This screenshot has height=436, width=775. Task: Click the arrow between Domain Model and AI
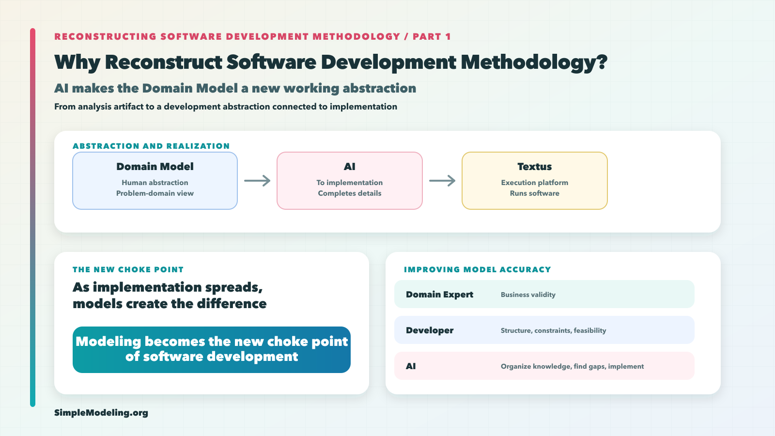(x=257, y=181)
